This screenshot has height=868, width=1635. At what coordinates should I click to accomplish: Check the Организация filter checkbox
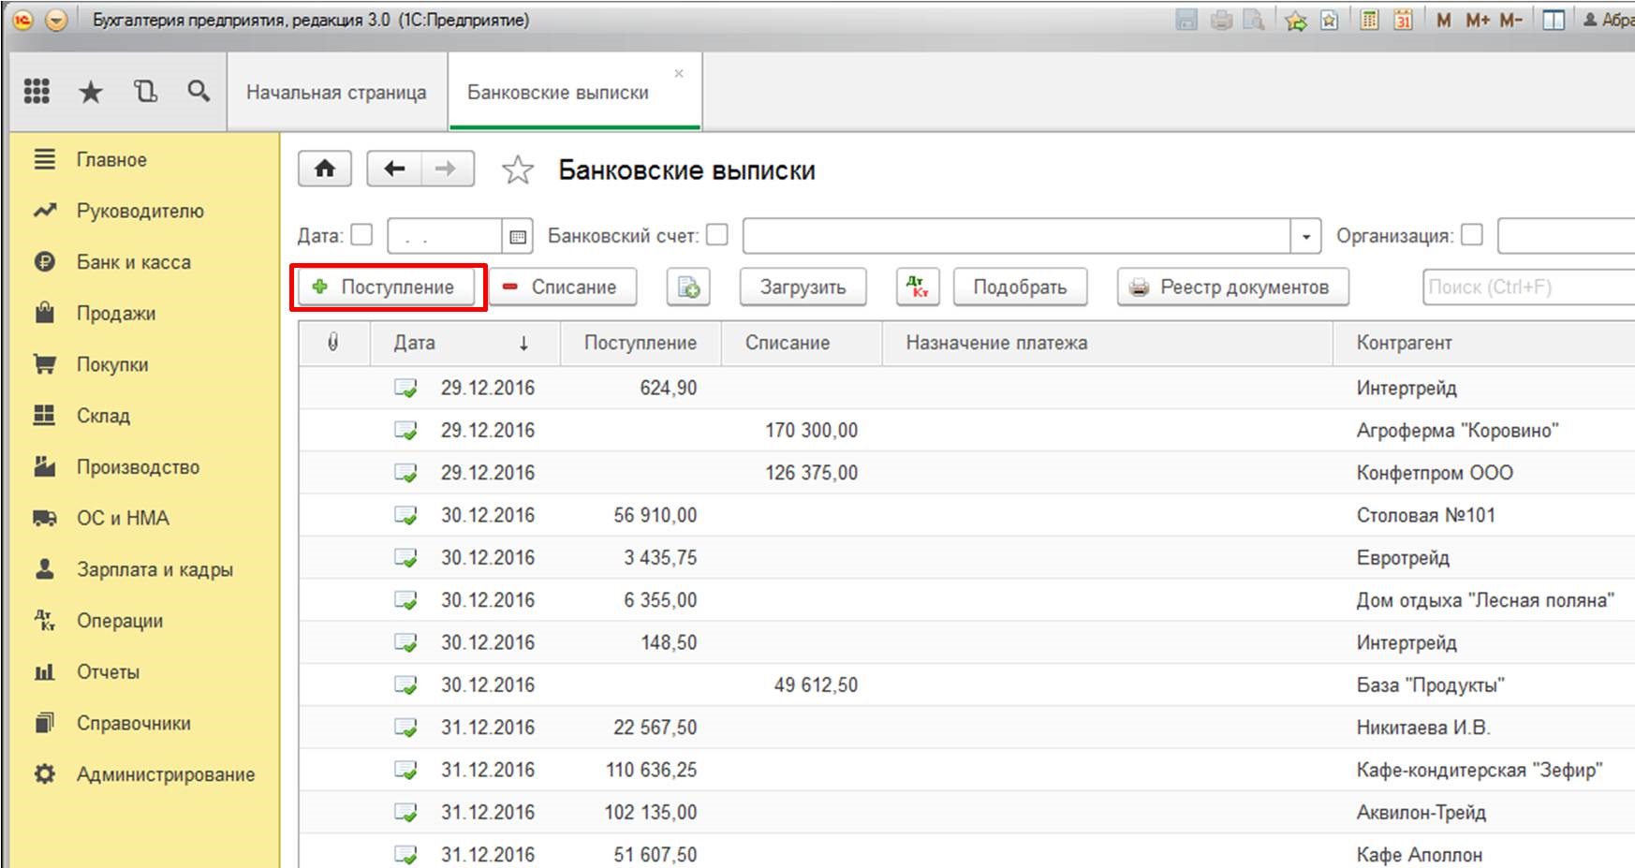click(1472, 235)
